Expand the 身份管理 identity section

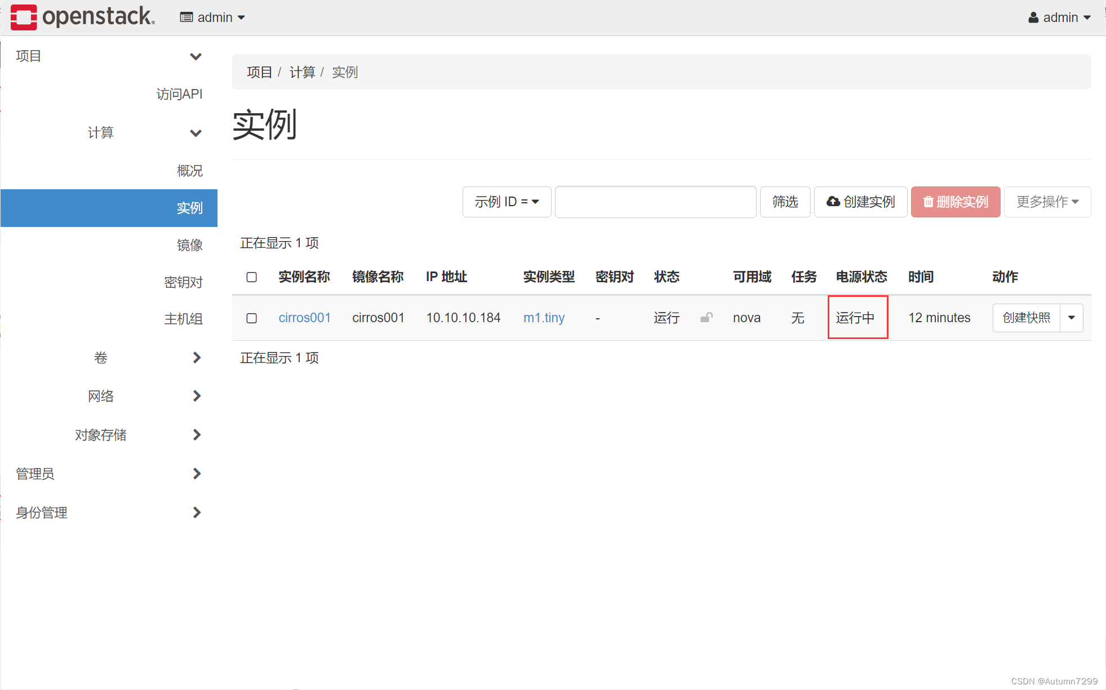[x=109, y=513]
